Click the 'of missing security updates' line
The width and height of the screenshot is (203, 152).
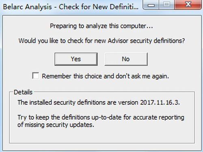coord(56,125)
